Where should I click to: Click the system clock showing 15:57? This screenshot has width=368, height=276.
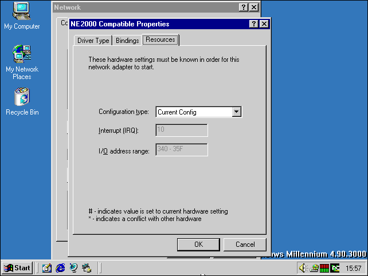click(353, 268)
